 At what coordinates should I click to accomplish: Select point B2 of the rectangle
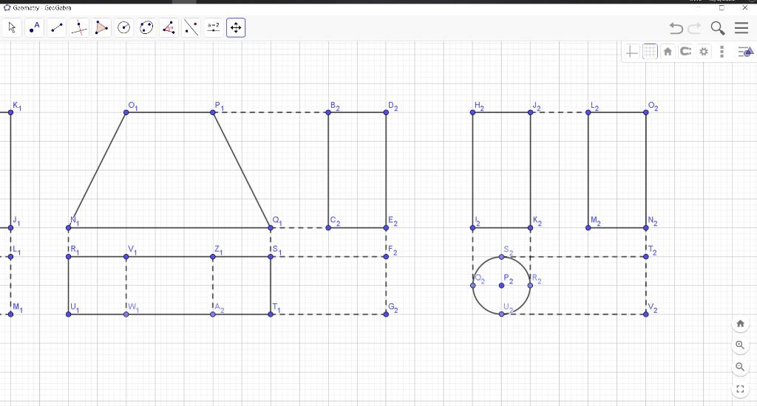coord(328,112)
